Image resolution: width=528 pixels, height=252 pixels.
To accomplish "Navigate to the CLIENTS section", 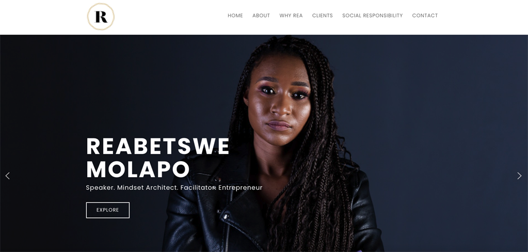I will click(322, 15).
